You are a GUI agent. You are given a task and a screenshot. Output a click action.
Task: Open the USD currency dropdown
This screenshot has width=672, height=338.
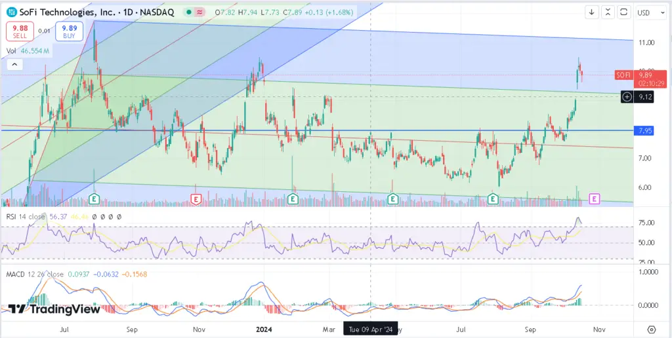tap(650, 12)
